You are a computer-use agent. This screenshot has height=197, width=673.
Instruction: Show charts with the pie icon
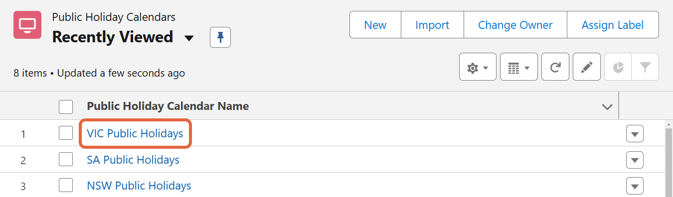(618, 67)
